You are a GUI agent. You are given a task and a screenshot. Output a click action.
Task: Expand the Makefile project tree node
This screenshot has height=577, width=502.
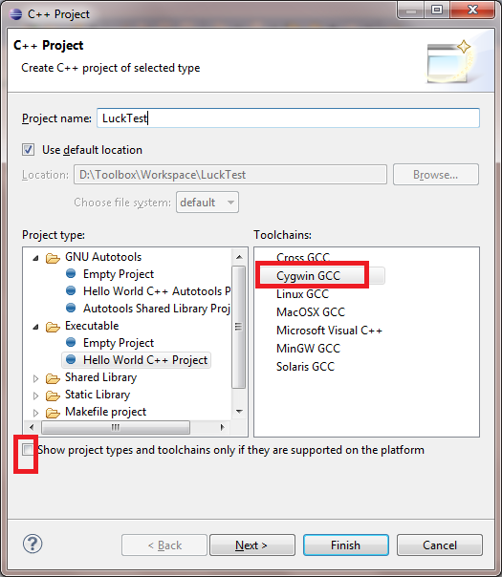(35, 413)
